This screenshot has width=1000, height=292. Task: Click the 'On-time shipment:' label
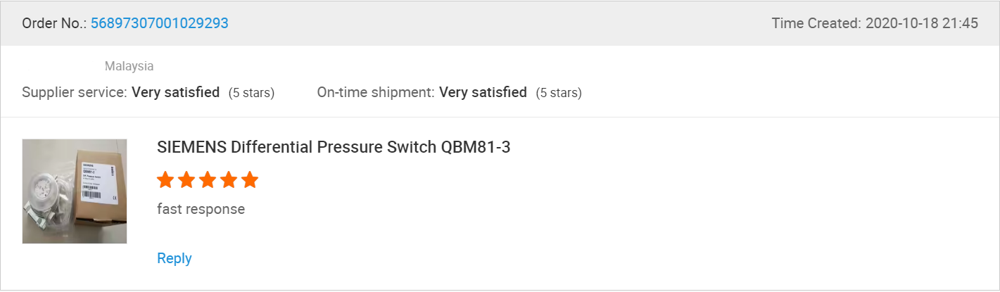pos(376,92)
